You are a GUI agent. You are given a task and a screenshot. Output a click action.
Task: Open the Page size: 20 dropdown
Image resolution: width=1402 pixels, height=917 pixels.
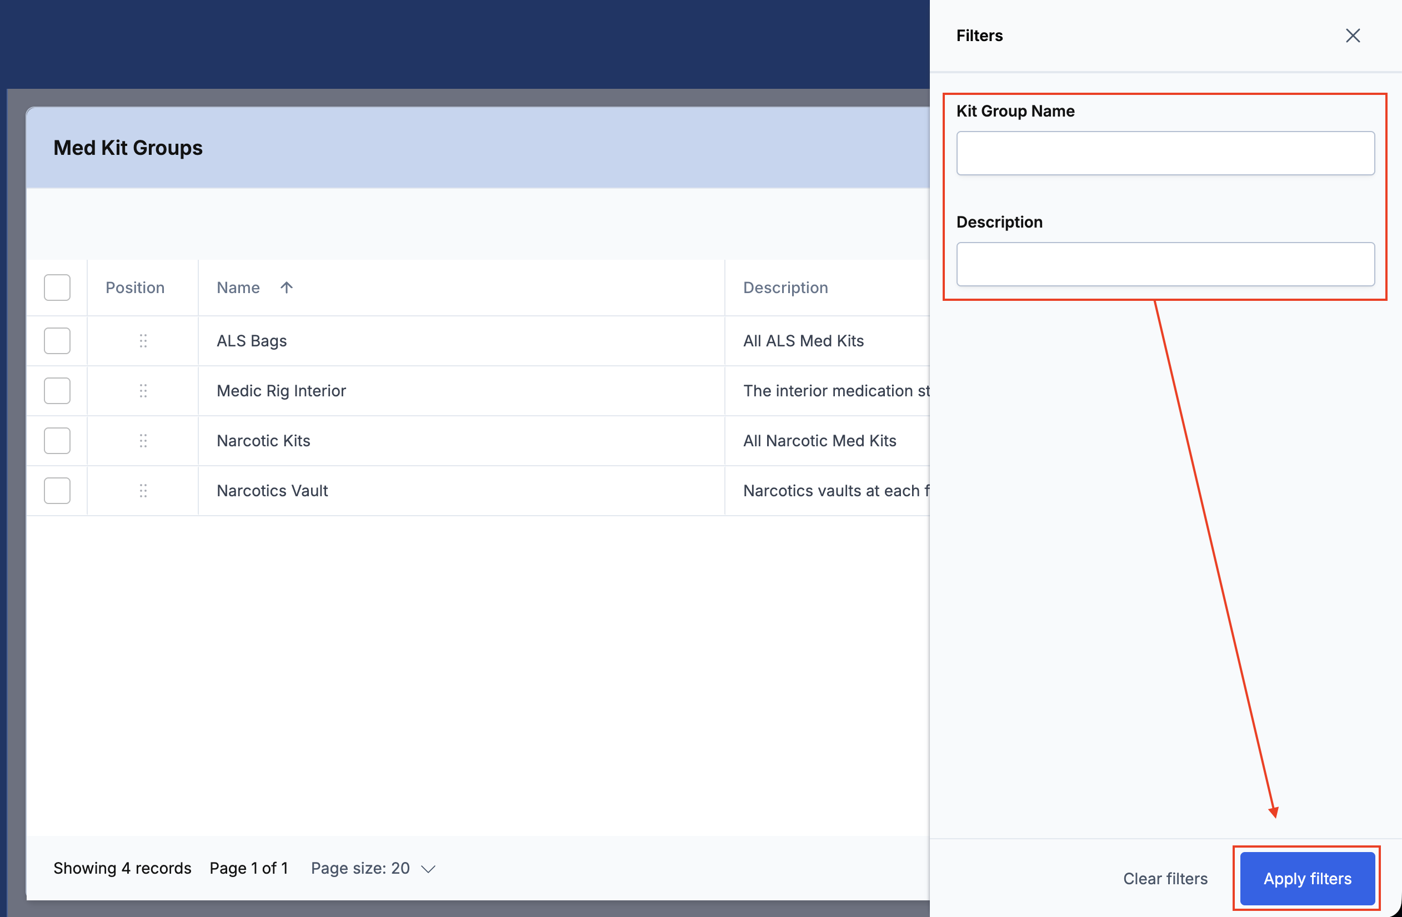(x=373, y=868)
